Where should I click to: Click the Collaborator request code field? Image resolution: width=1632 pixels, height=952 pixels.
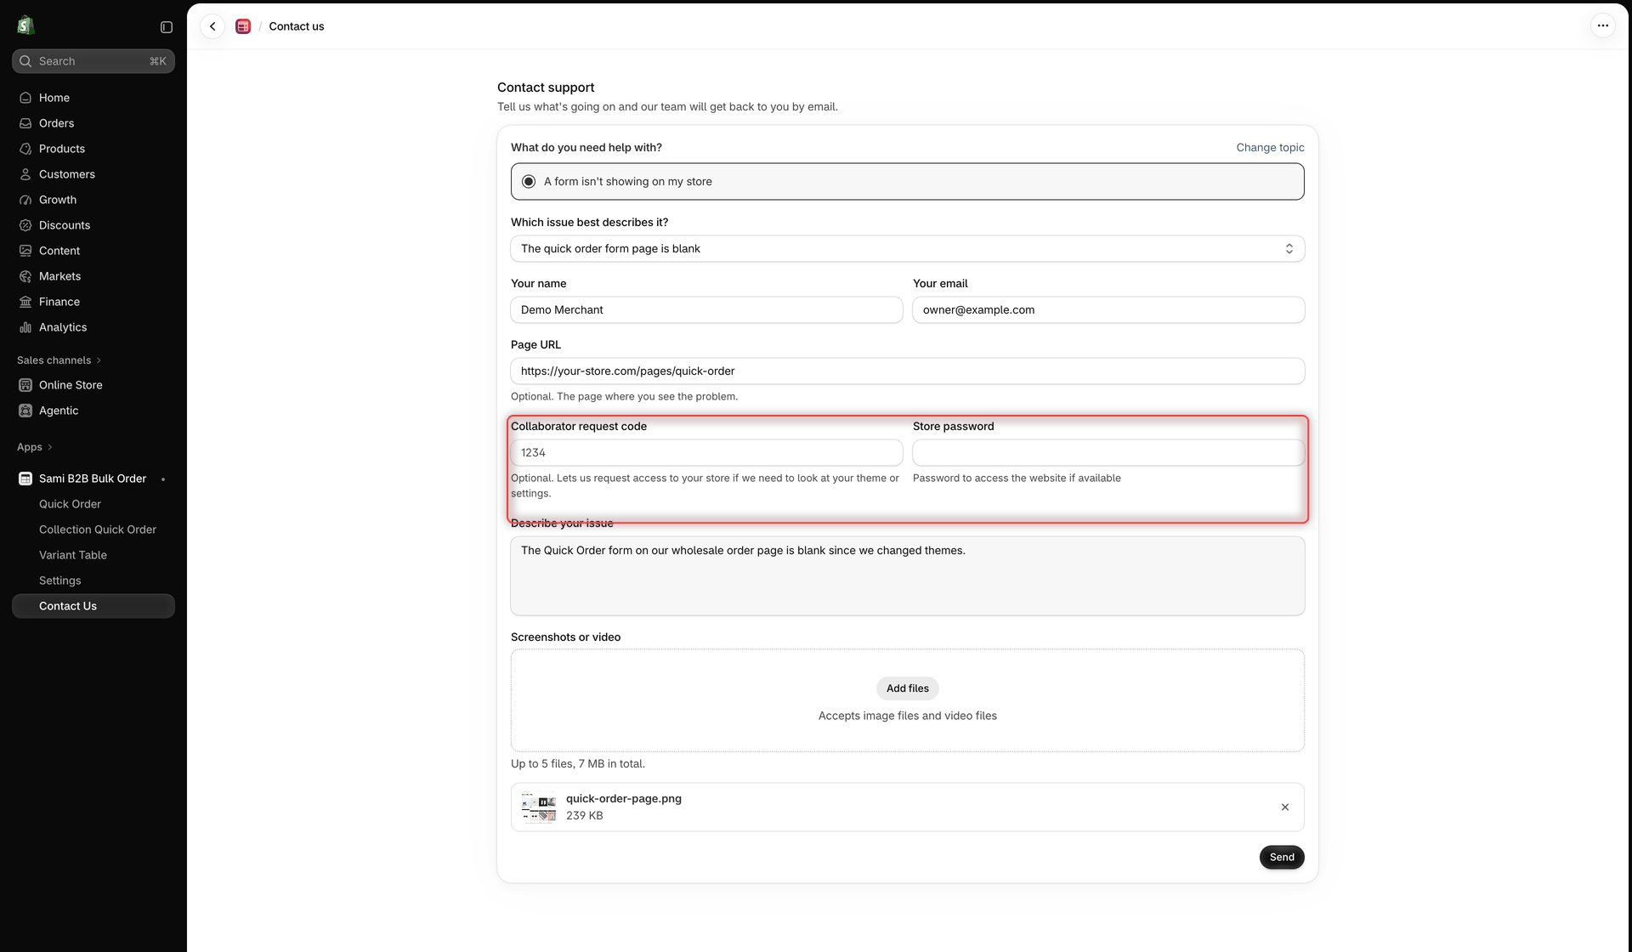pos(706,453)
